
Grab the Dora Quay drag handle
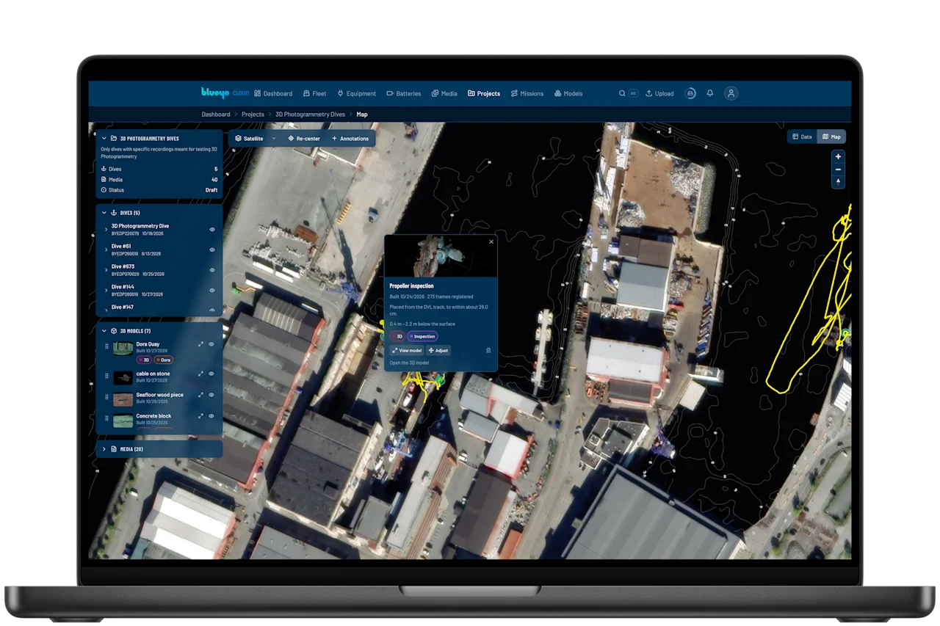pos(106,347)
